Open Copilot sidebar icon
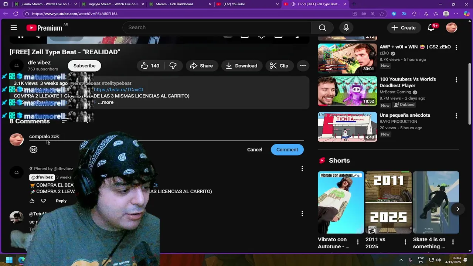The image size is (473, 266). pos(467,14)
